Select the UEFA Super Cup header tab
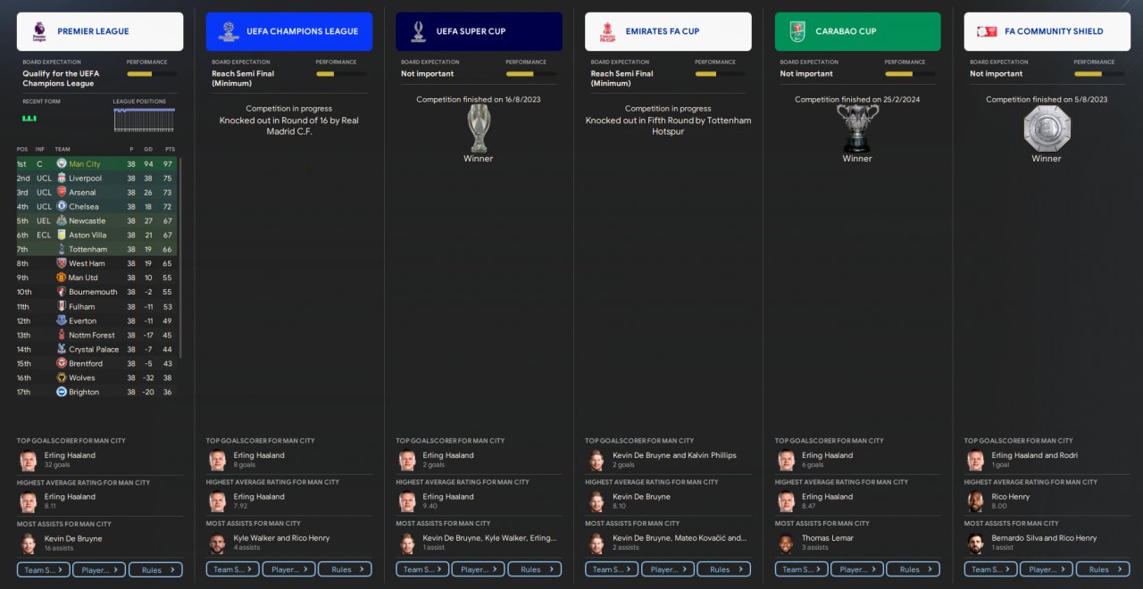This screenshot has height=589, width=1143. pyautogui.click(x=479, y=31)
